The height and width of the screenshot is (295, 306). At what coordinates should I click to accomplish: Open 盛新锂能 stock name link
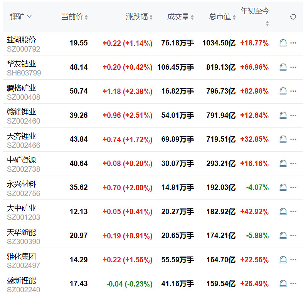pos(21,281)
